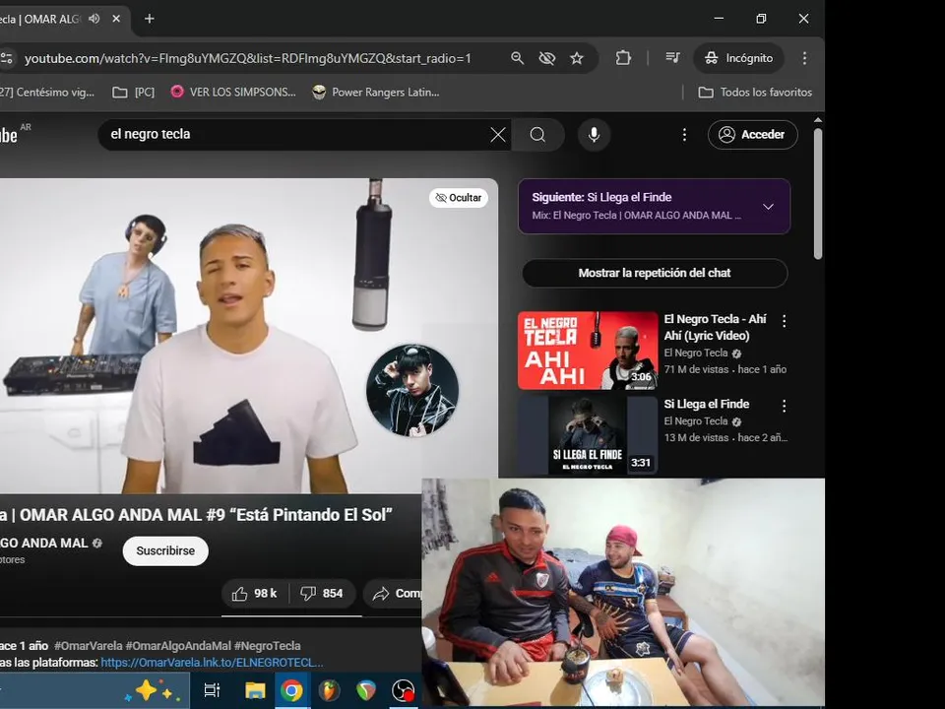Viewport: 945px width, 709px height.
Task: Click the #NegroTecla hashtag
Action: coord(267,646)
